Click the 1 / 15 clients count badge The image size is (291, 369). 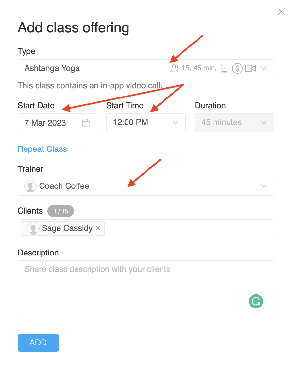[x=61, y=211]
